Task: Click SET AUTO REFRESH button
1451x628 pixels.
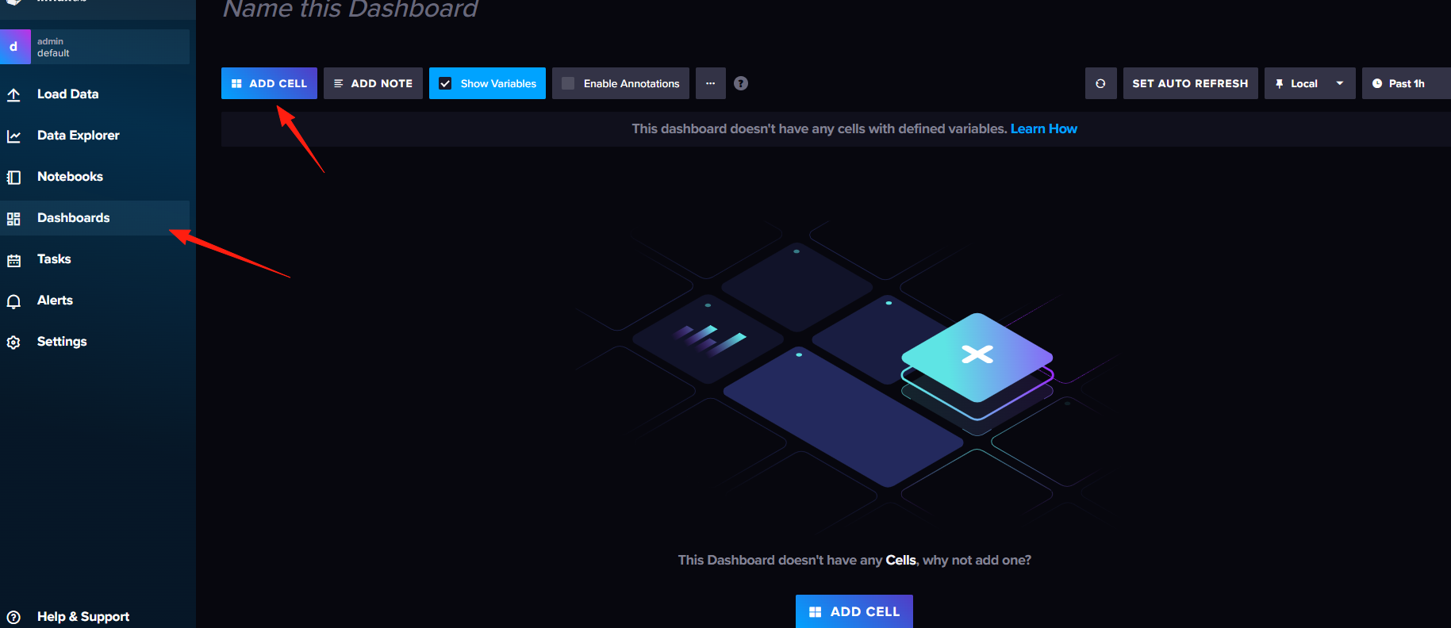Action: (1190, 83)
